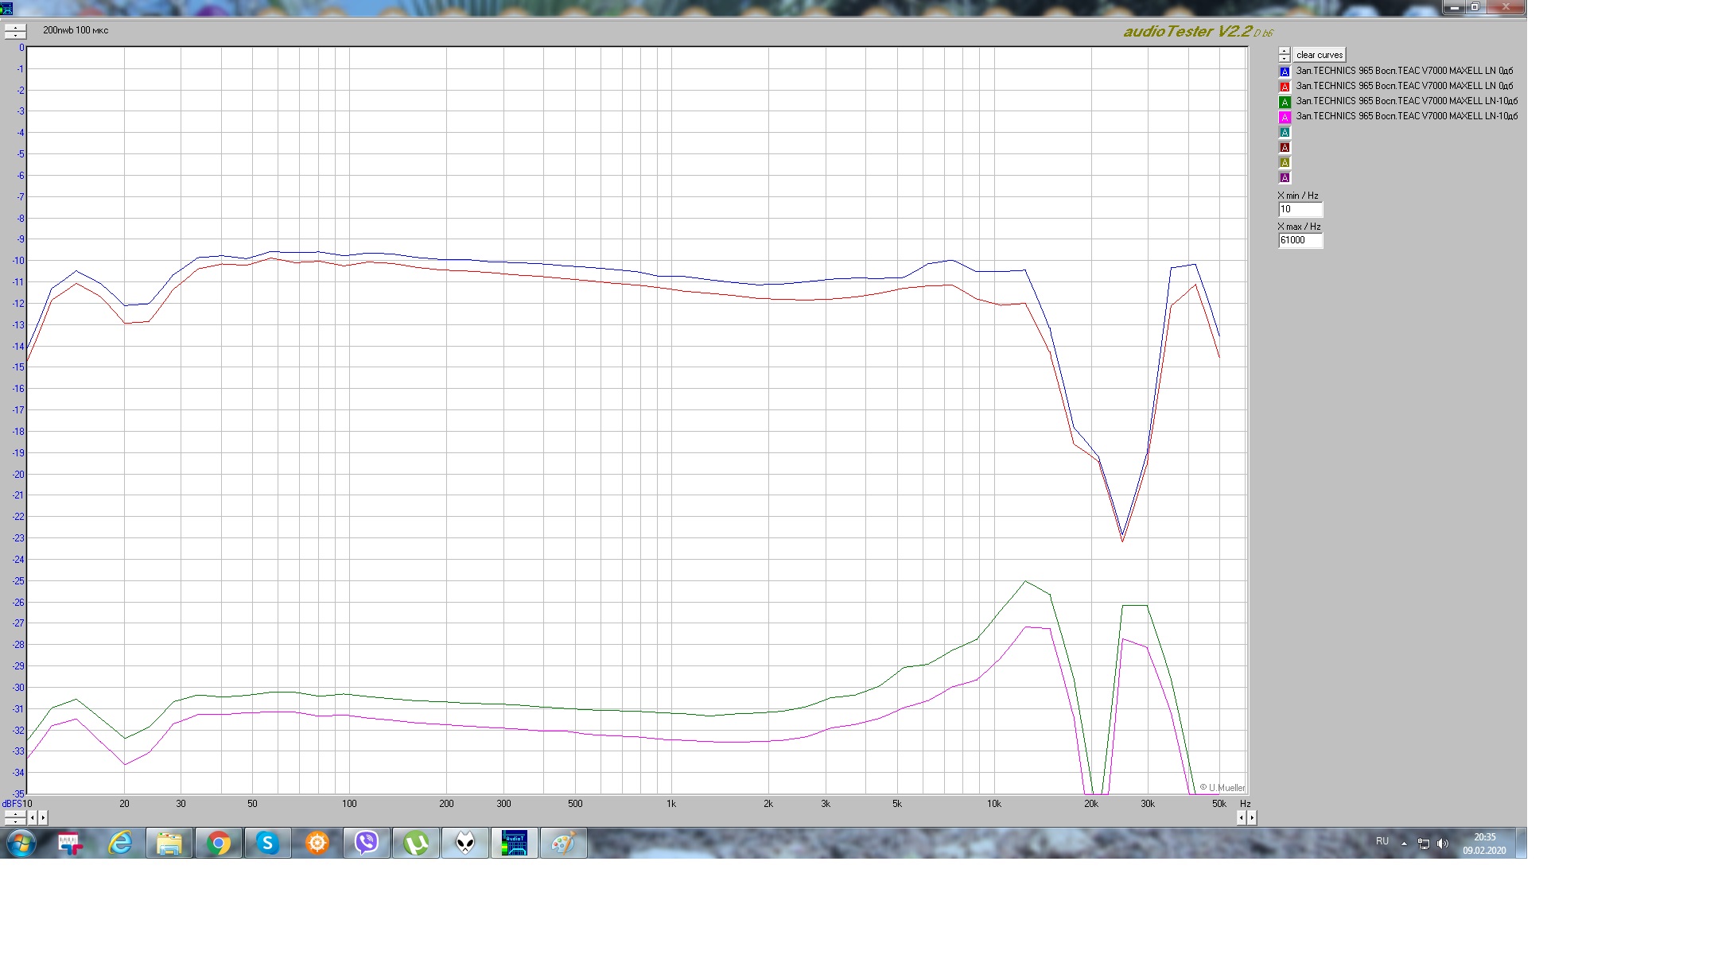Click the volume speaker tray icon
1718x966 pixels.
click(x=1443, y=844)
